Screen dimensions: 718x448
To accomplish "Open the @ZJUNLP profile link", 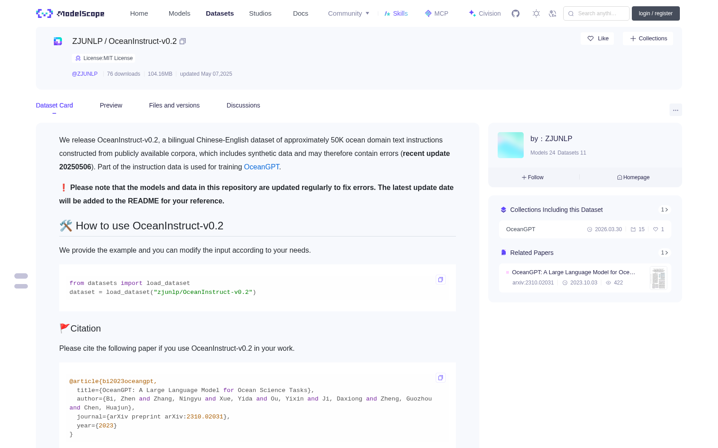I will 85,74.
